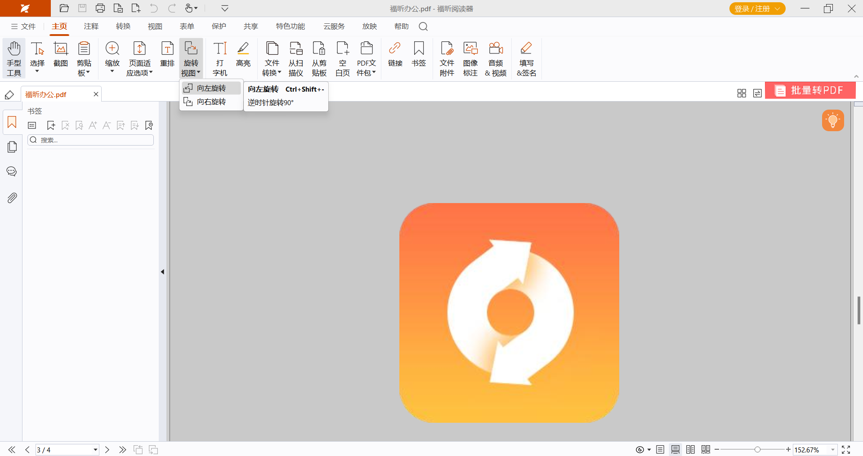Open the attachments panel paperclip icon

(12, 198)
